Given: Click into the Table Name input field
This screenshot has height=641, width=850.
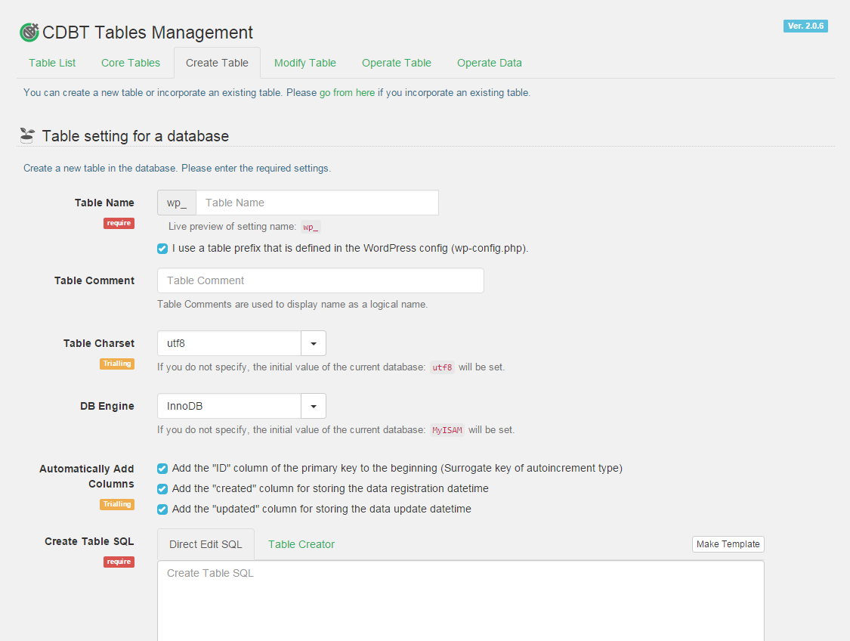Looking at the screenshot, I should tap(317, 203).
